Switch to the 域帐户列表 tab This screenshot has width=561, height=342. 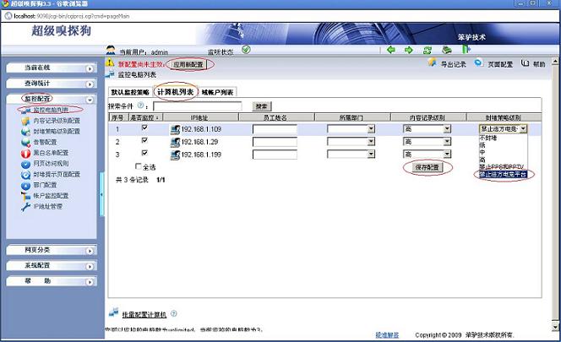click(219, 92)
